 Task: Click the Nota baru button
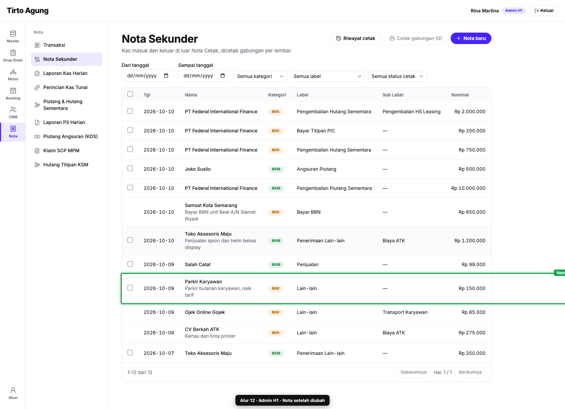[x=471, y=38]
